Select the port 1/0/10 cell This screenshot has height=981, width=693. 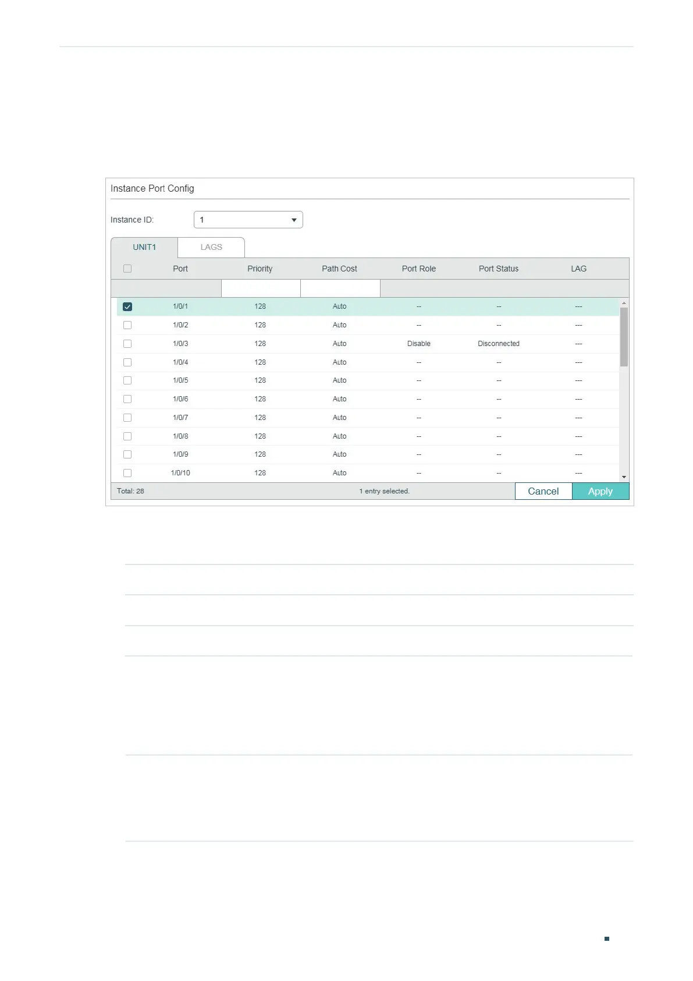pos(180,473)
